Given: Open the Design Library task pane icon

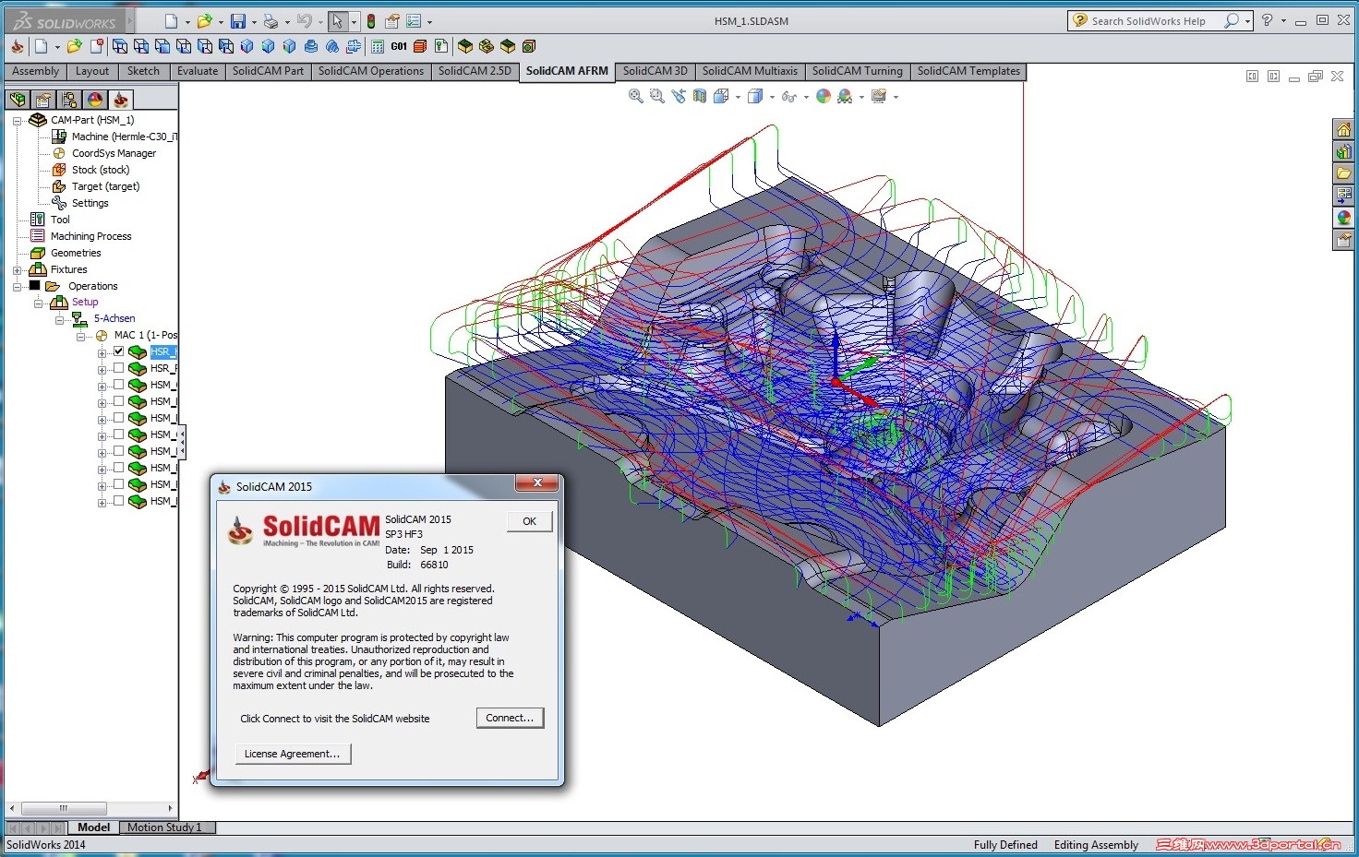Looking at the screenshot, I should [x=1343, y=152].
